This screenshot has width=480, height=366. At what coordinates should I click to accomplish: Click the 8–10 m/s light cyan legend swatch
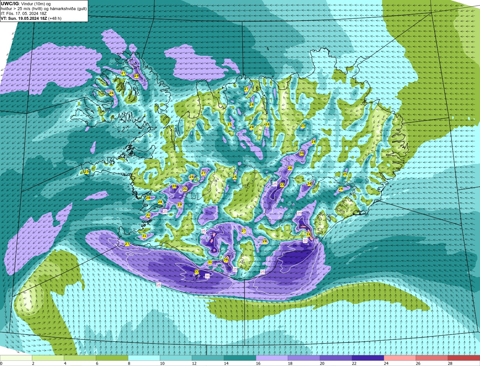[144, 358]
